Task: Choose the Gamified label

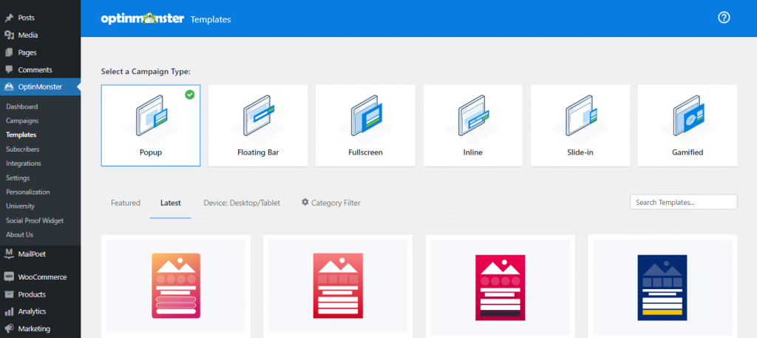Action: pyautogui.click(x=688, y=152)
